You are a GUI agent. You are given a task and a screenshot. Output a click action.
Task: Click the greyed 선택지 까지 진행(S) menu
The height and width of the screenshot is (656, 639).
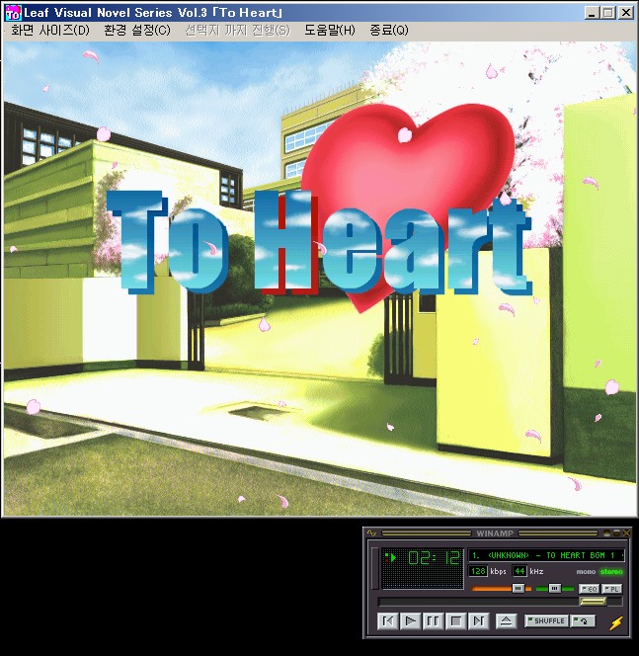[x=238, y=30]
